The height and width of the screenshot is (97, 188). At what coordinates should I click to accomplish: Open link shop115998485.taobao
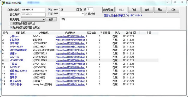pyautogui.click(x=70, y=53)
